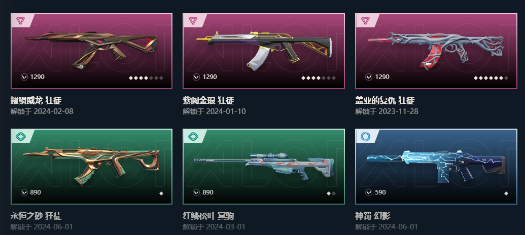Viewport: 525px width, 235px height.
Task: Select the 神罚 幻影 lightning rifle image
Action: click(x=436, y=166)
